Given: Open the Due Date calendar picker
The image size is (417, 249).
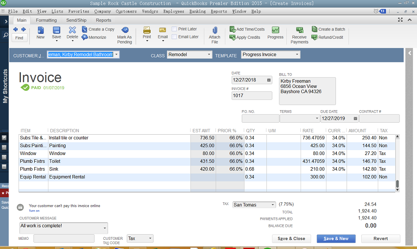Looking at the screenshot, I should pyautogui.click(x=355, y=118).
